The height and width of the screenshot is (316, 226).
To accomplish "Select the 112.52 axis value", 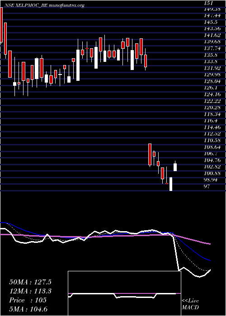I will click(x=212, y=134).
